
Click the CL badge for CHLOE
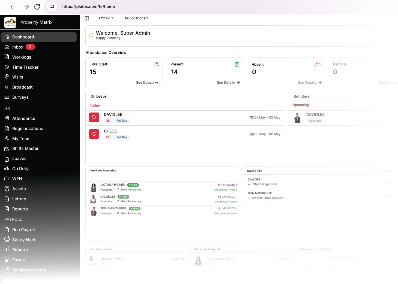pos(108,137)
